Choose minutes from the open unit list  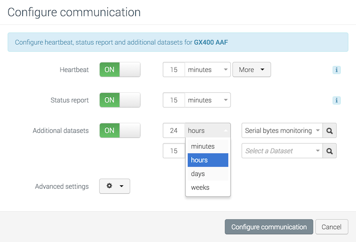coord(207,147)
